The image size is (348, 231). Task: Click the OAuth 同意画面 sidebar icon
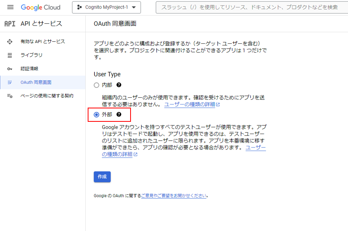pyautogui.click(x=9, y=82)
